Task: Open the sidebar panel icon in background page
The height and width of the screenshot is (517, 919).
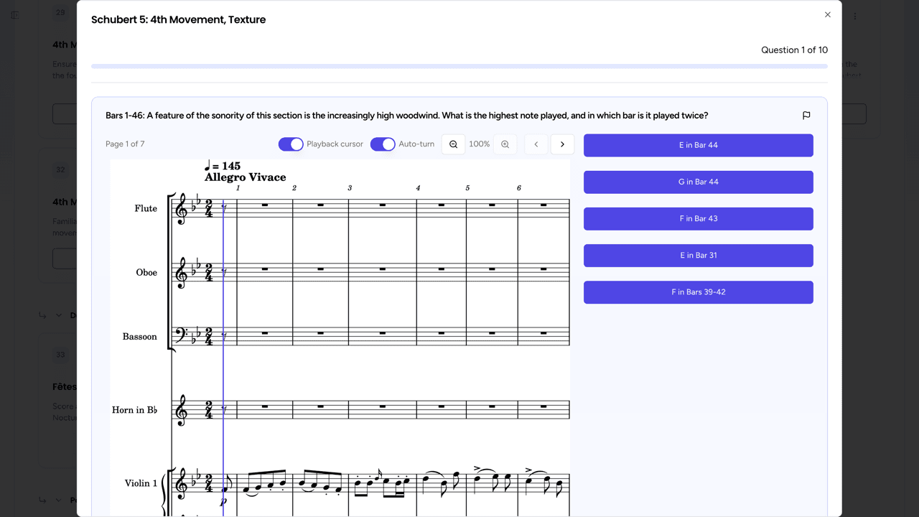Action: 15,14
